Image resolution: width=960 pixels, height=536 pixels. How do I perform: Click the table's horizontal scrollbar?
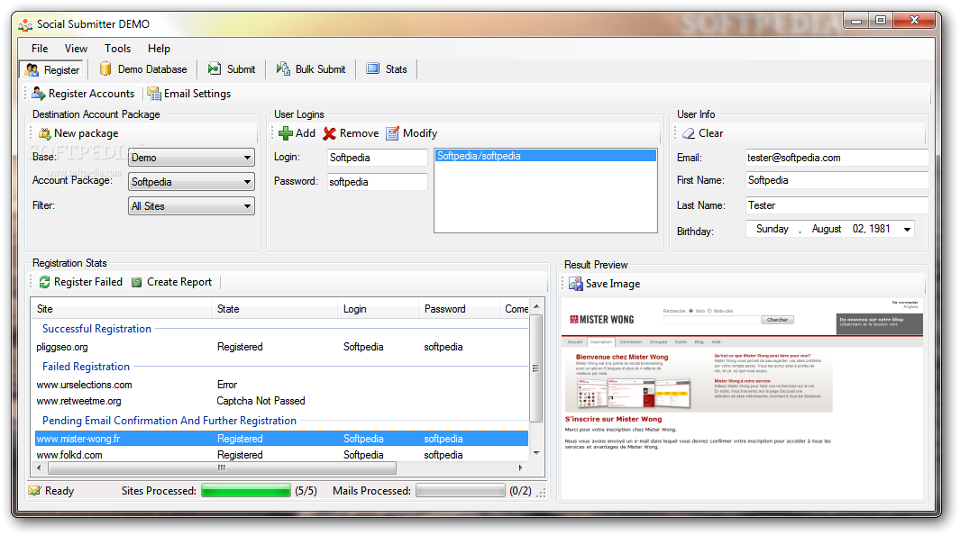tap(222, 468)
